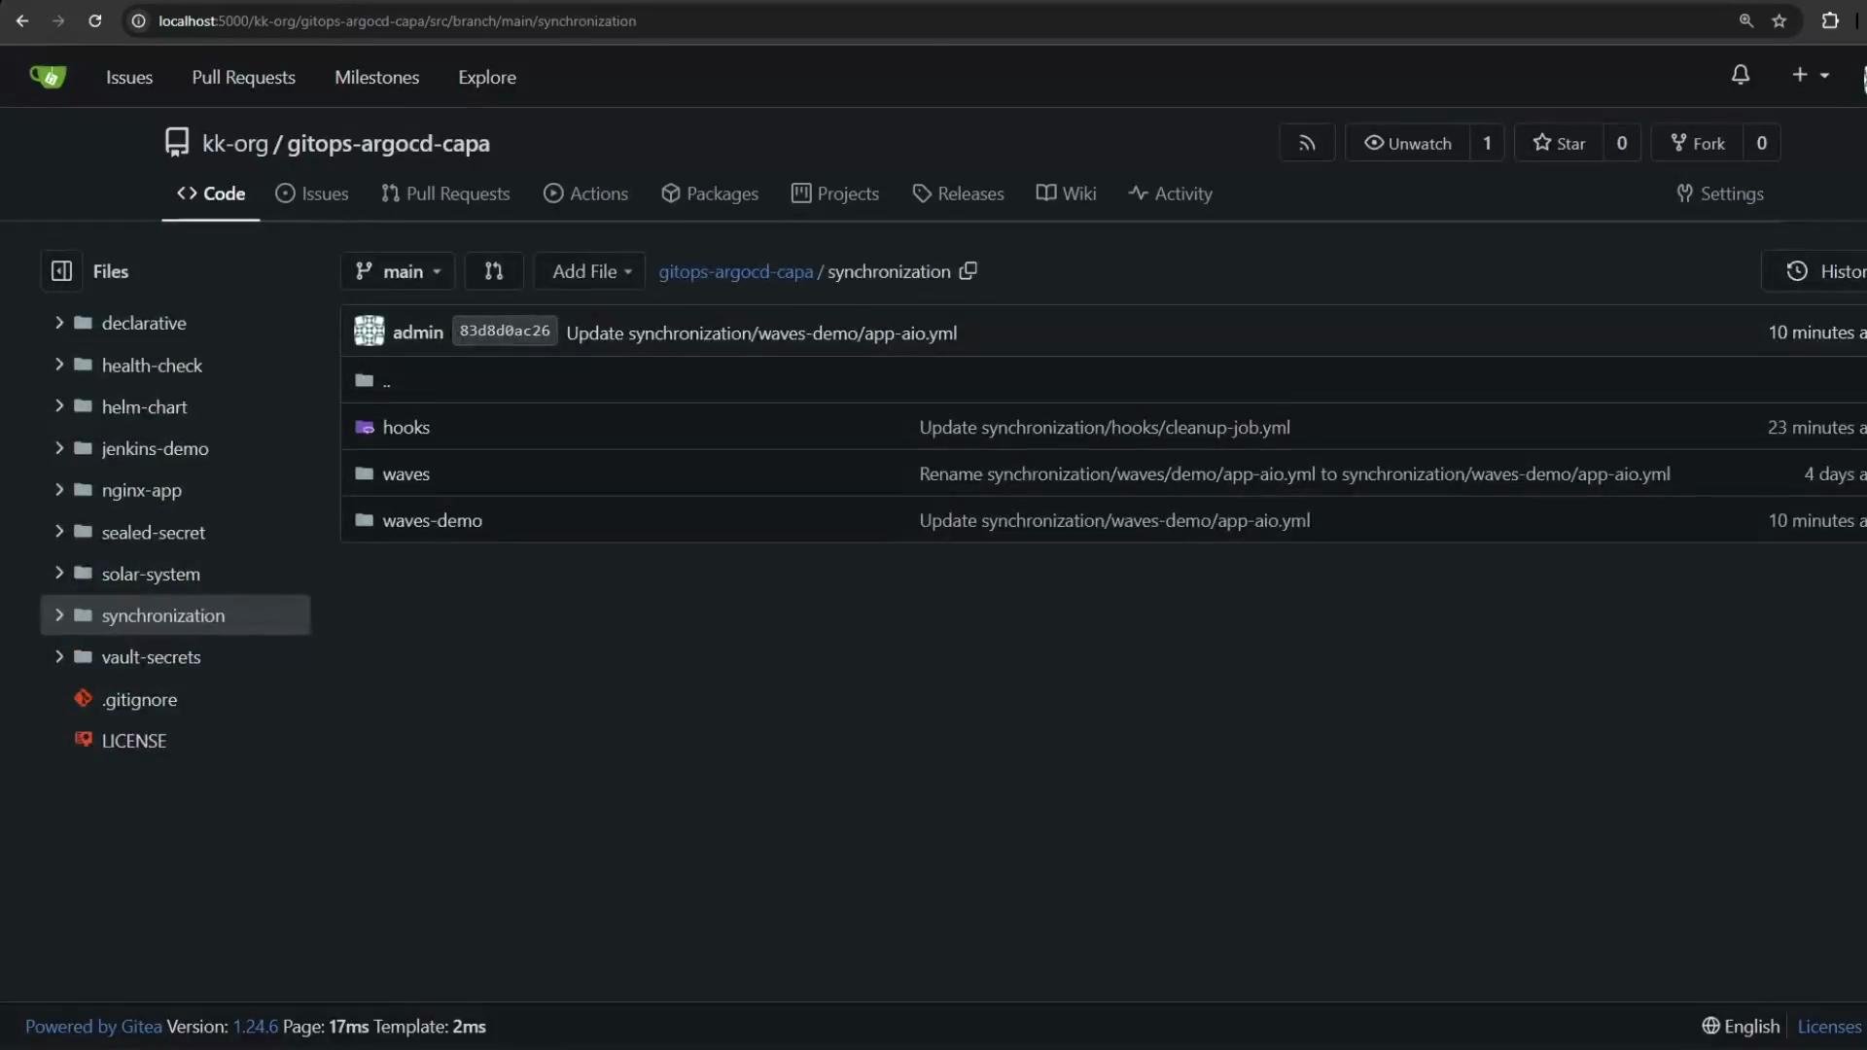The image size is (1867, 1050).
Task: Reload the browser page
Action: pos(94,20)
